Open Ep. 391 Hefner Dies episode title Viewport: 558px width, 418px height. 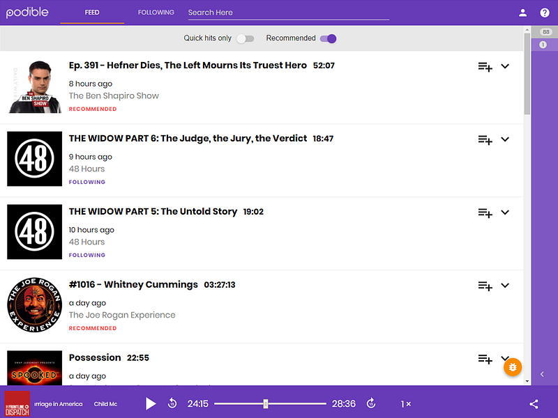pyautogui.click(x=188, y=65)
